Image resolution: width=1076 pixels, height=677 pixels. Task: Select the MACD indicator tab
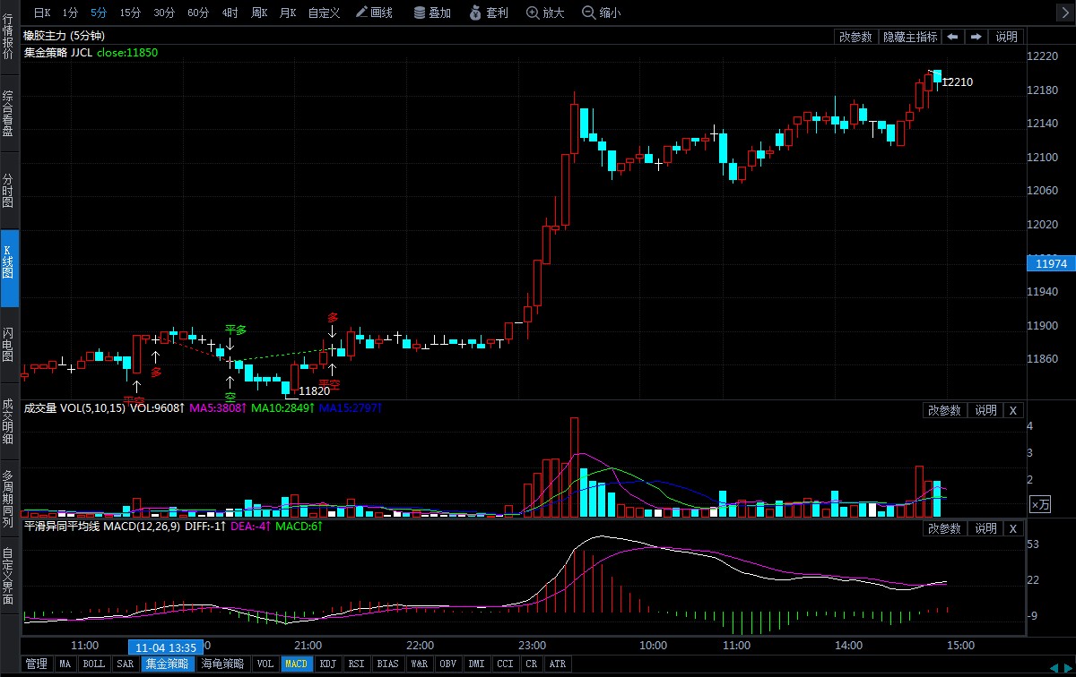coord(296,664)
